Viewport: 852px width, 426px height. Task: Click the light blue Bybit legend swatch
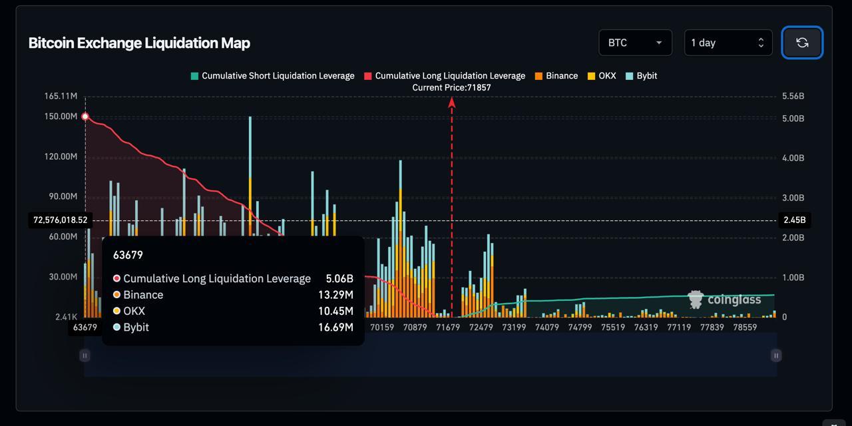click(630, 76)
